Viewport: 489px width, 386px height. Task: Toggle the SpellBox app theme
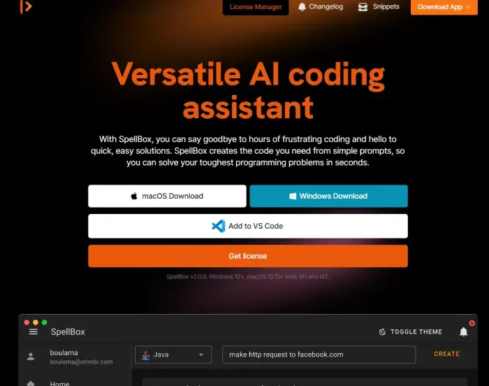[x=416, y=332]
